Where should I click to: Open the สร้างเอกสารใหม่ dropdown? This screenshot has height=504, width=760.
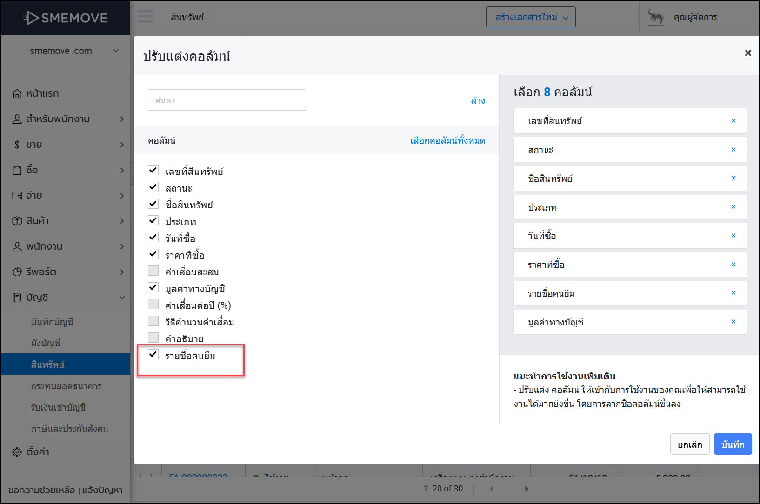coord(530,17)
